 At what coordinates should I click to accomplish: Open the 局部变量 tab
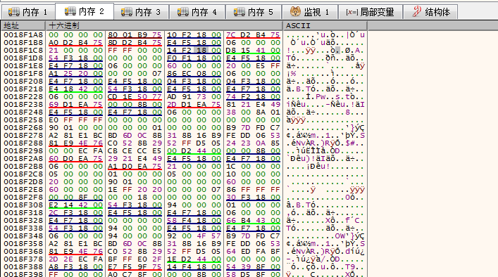(x=371, y=12)
